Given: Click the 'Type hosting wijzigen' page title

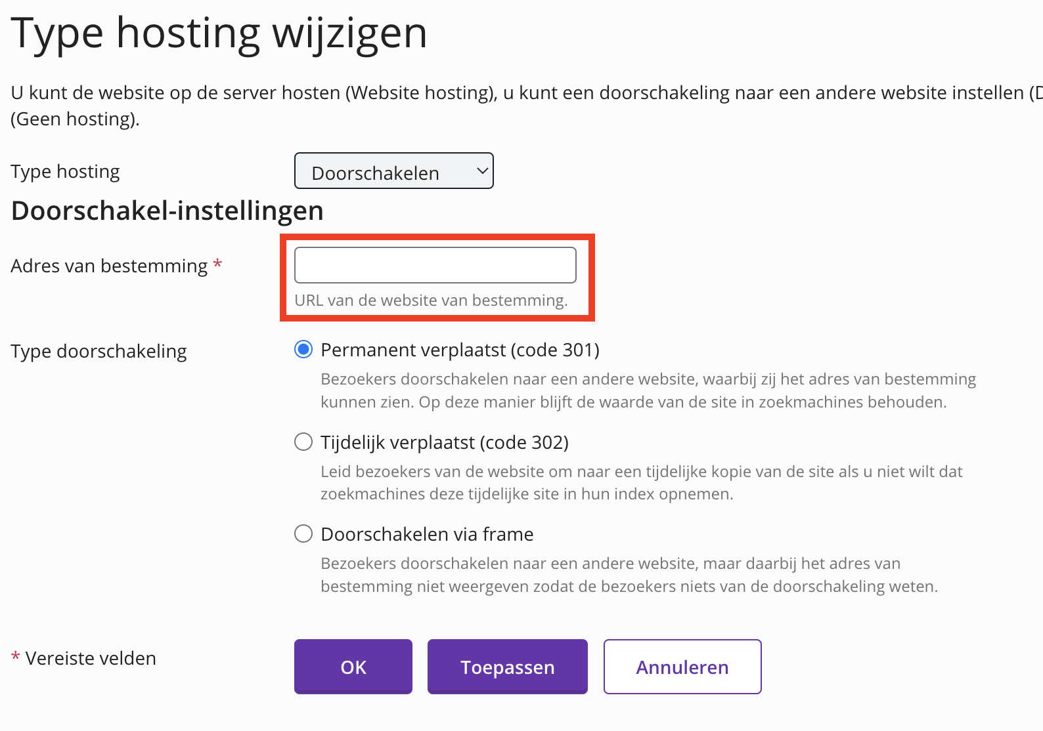Looking at the screenshot, I should coord(219,33).
